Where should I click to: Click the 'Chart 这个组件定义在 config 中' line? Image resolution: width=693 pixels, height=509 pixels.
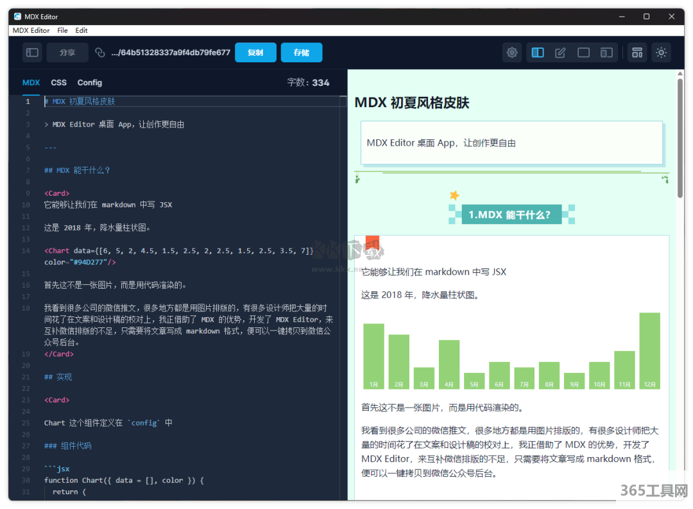tap(108, 423)
